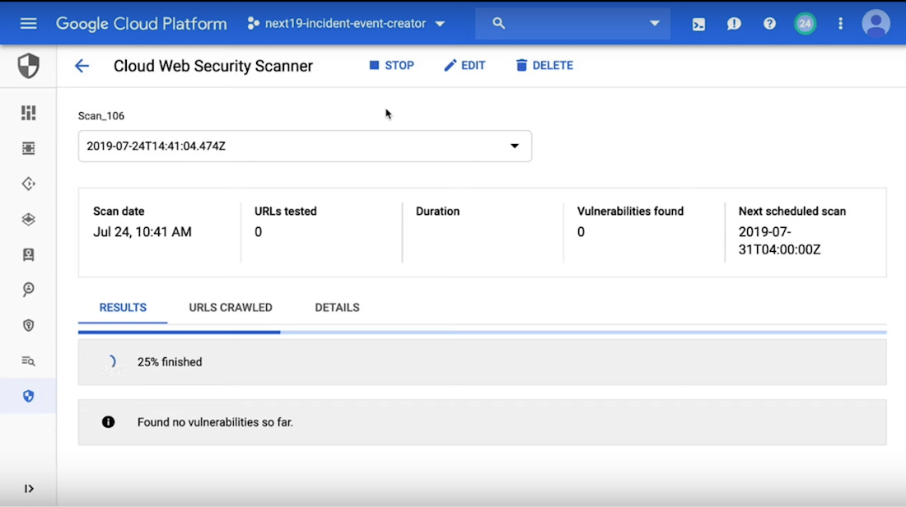Switch to the Details tab
Viewport: 906px width, 507px height.
coord(337,308)
